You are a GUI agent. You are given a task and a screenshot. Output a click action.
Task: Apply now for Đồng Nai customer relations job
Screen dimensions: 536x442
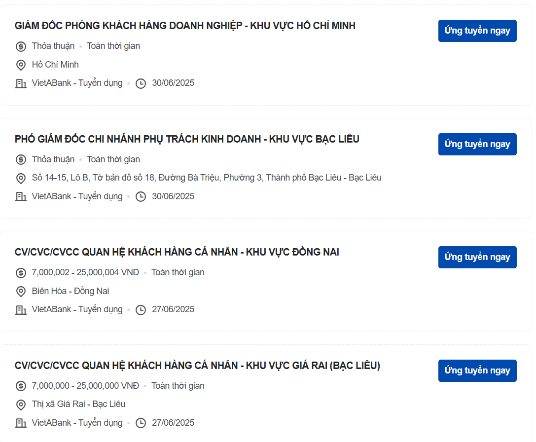coord(477,258)
